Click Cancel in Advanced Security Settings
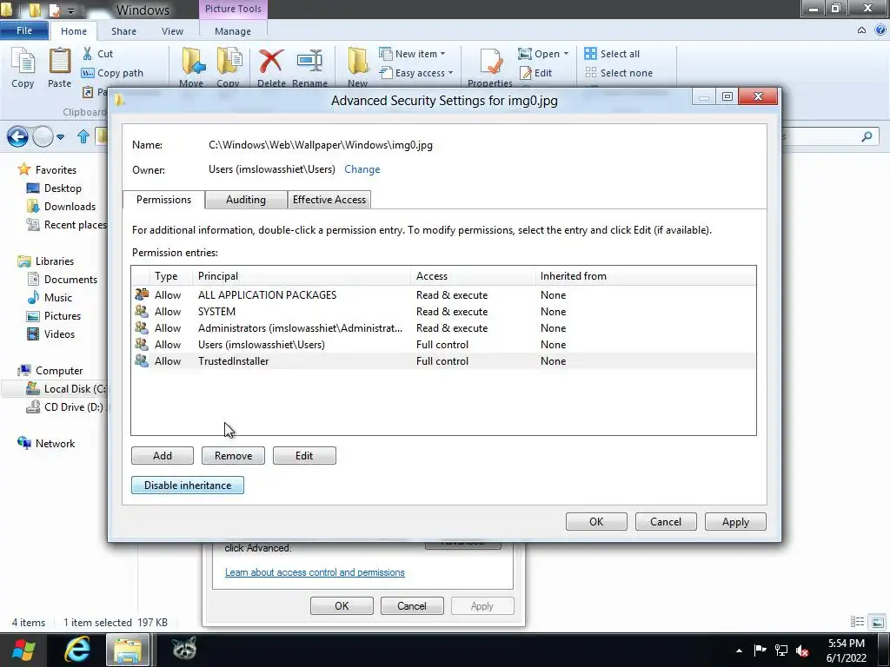 click(x=666, y=522)
